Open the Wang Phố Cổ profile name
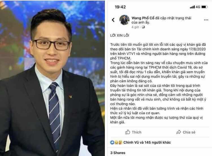The height and width of the screenshot is (156, 212). coord(143,18)
